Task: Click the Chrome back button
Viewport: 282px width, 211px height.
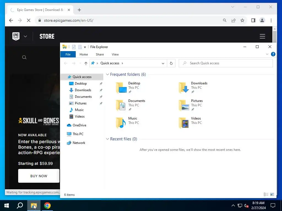Action: pos(11,20)
